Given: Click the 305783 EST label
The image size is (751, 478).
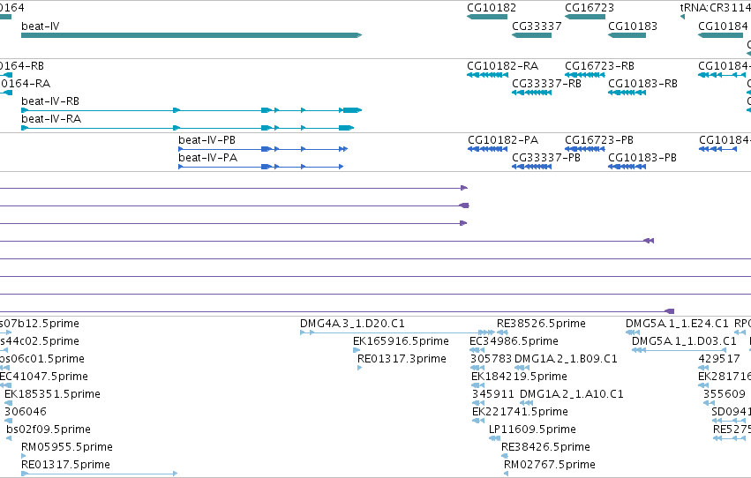Looking at the screenshot, I should (x=491, y=359).
